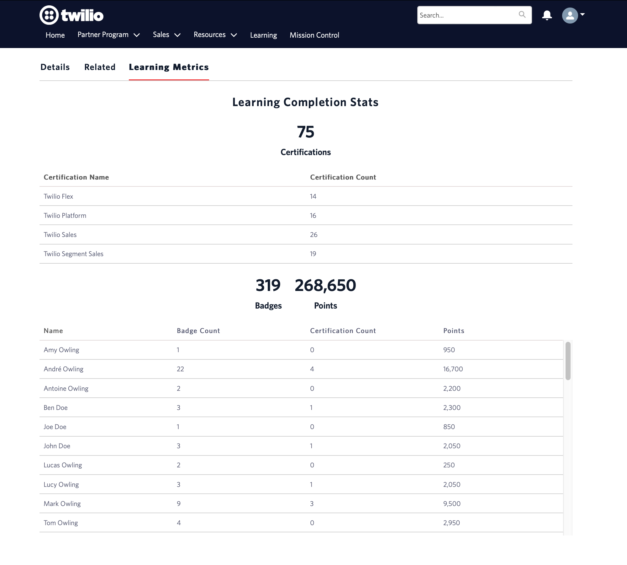Click the Badge Count column header

[x=198, y=331]
